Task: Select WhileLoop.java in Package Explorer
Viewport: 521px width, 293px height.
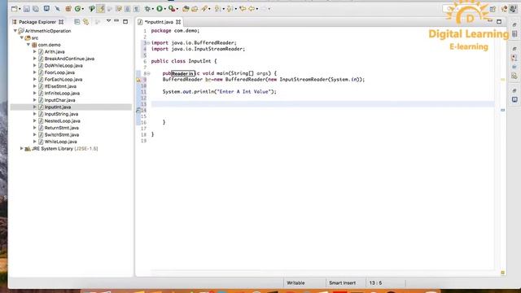Action: click(x=60, y=142)
